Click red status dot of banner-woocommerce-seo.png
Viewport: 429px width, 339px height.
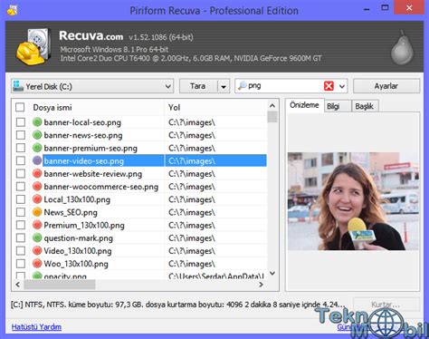[37, 186]
